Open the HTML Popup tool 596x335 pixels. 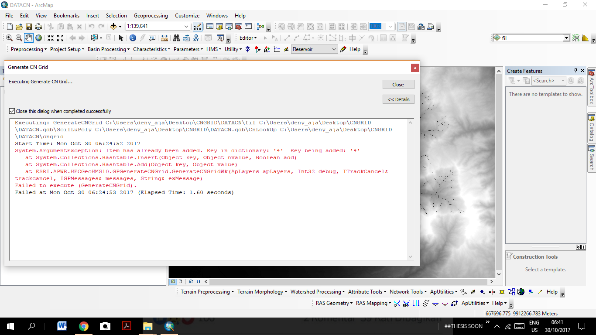tap(152, 38)
